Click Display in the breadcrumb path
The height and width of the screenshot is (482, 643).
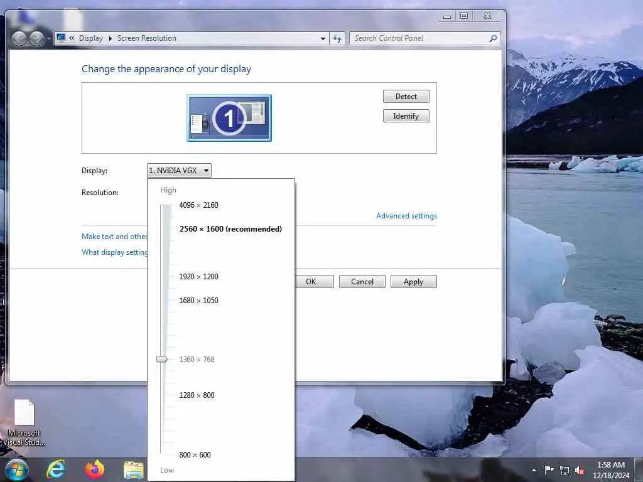coord(90,38)
